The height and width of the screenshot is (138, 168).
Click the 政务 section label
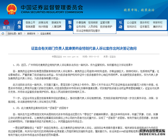point(19,24)
